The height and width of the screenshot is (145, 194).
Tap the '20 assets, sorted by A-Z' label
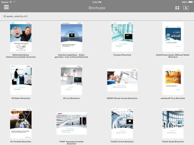[15, 16]
